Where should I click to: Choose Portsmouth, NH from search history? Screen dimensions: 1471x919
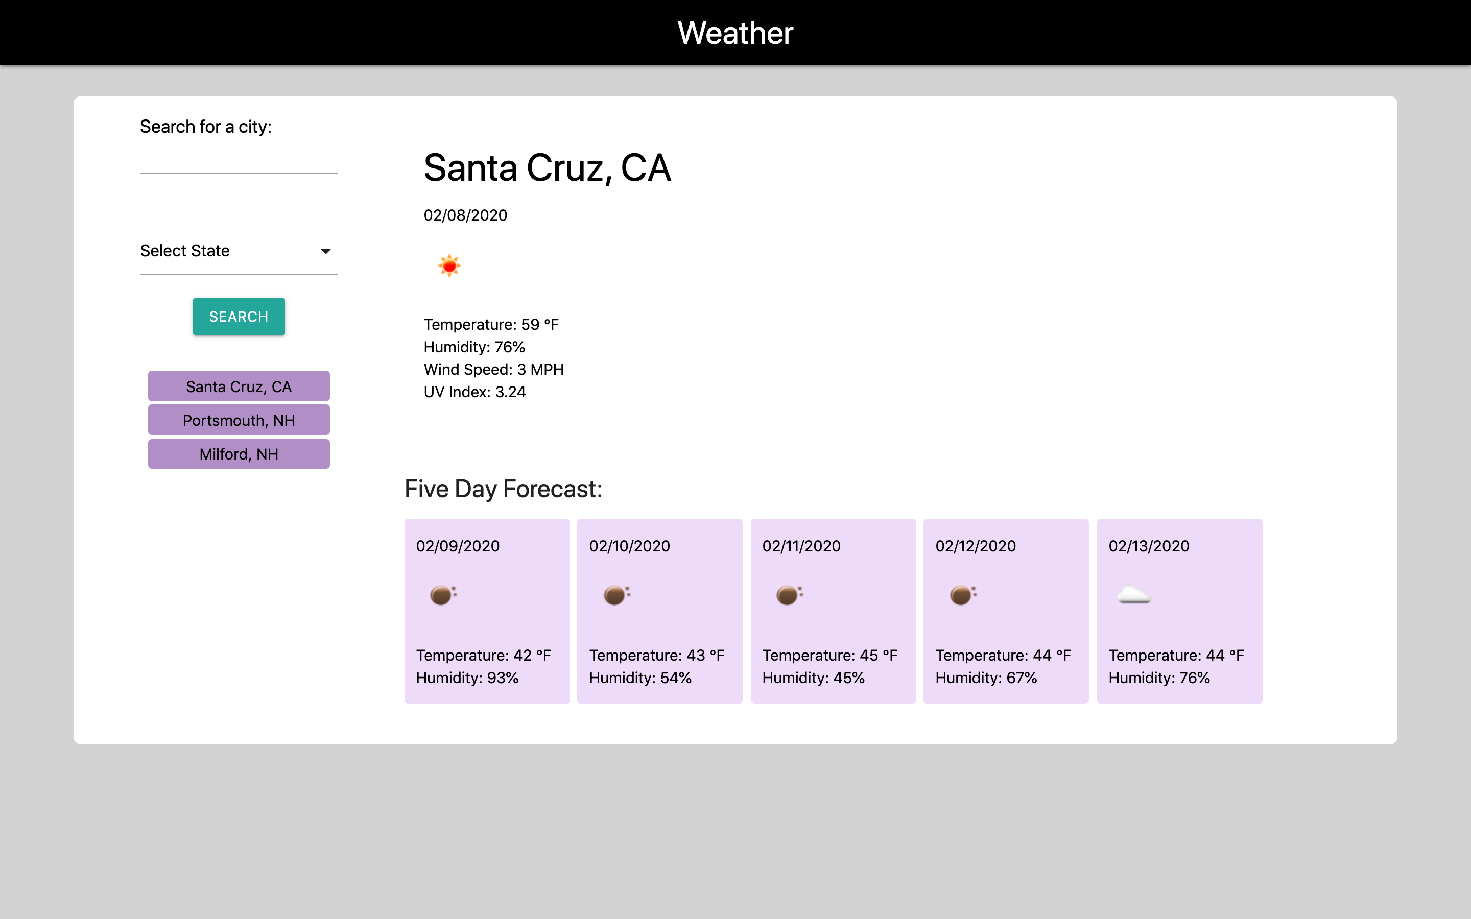pos(239,420)
